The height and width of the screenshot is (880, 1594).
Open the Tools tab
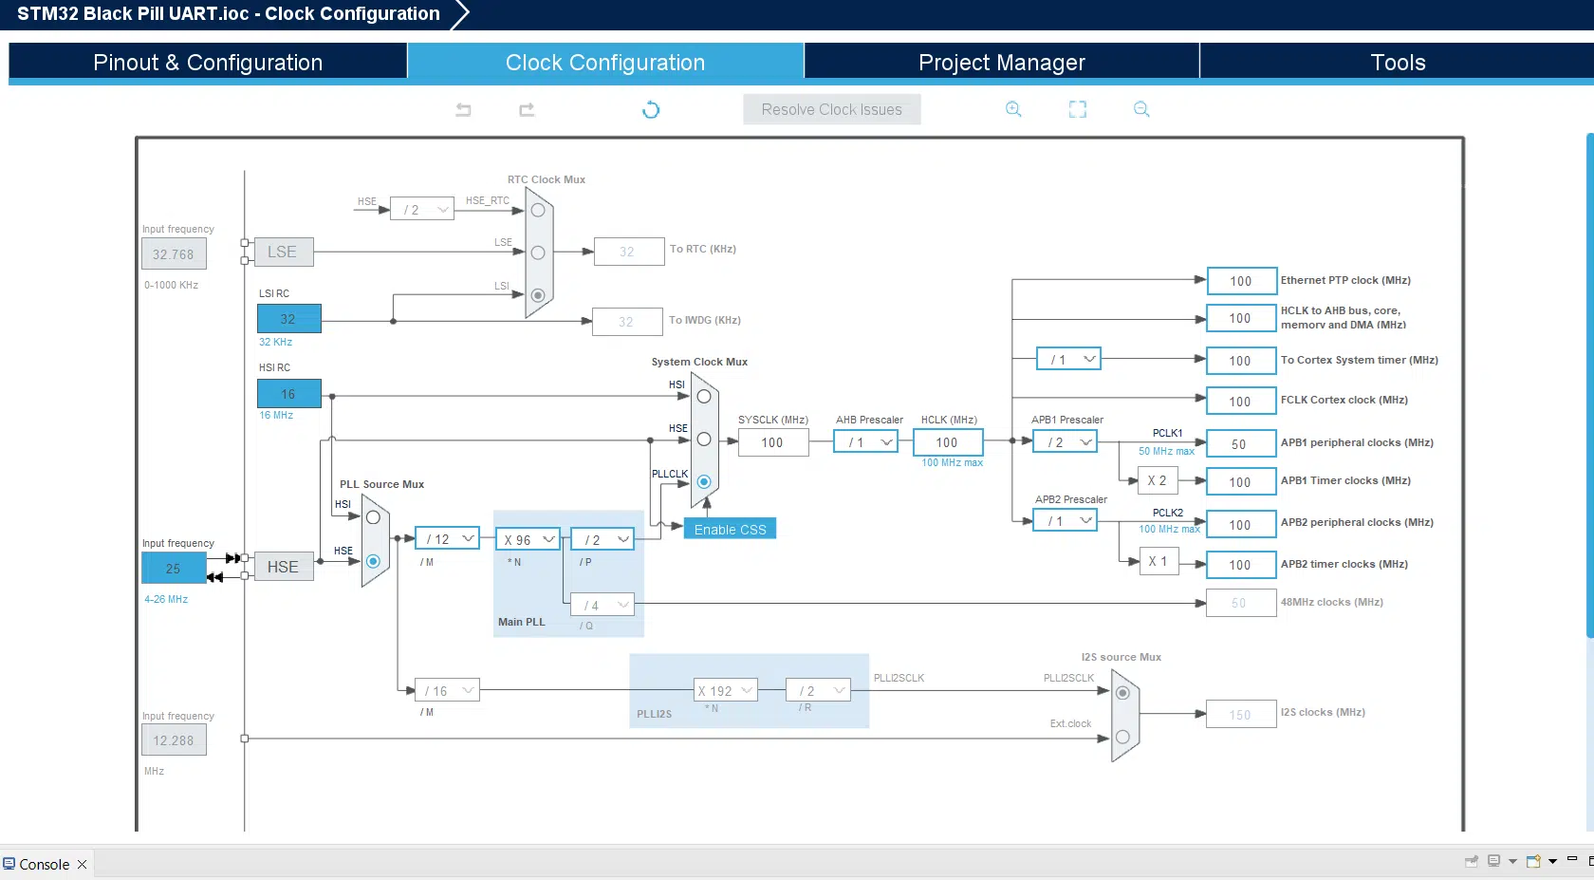[x=1398, y=62]
